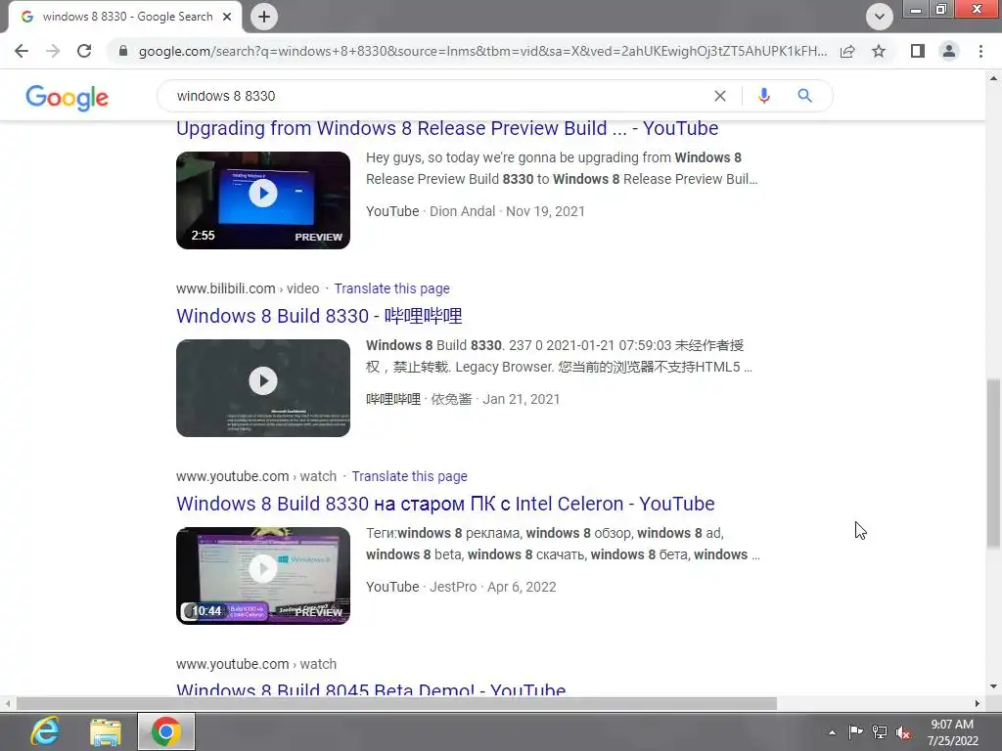Show hidden system tray icons
This screenshot has height=751, width=1002.
coord(832,732)
